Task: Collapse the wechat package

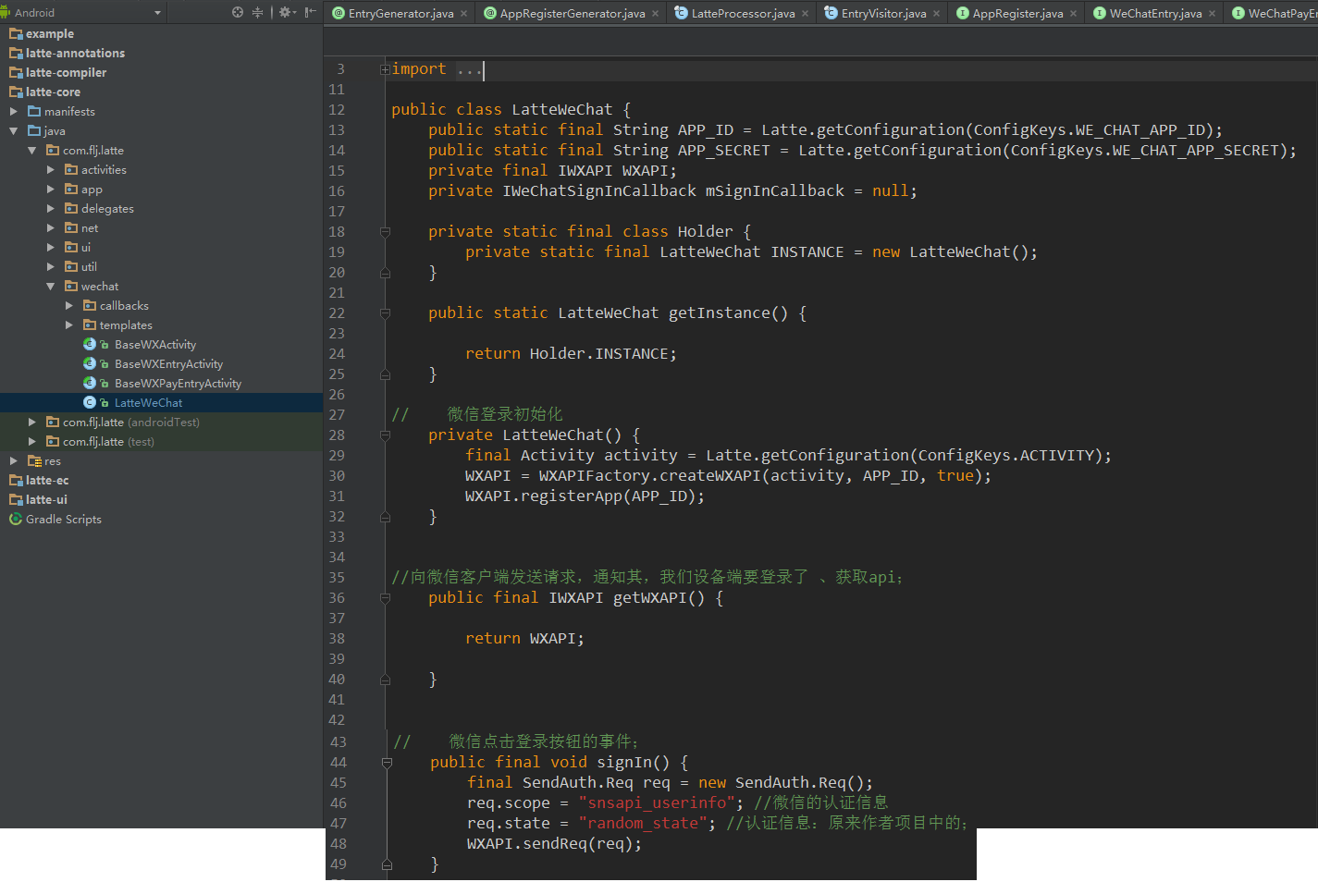Action: 51,286
